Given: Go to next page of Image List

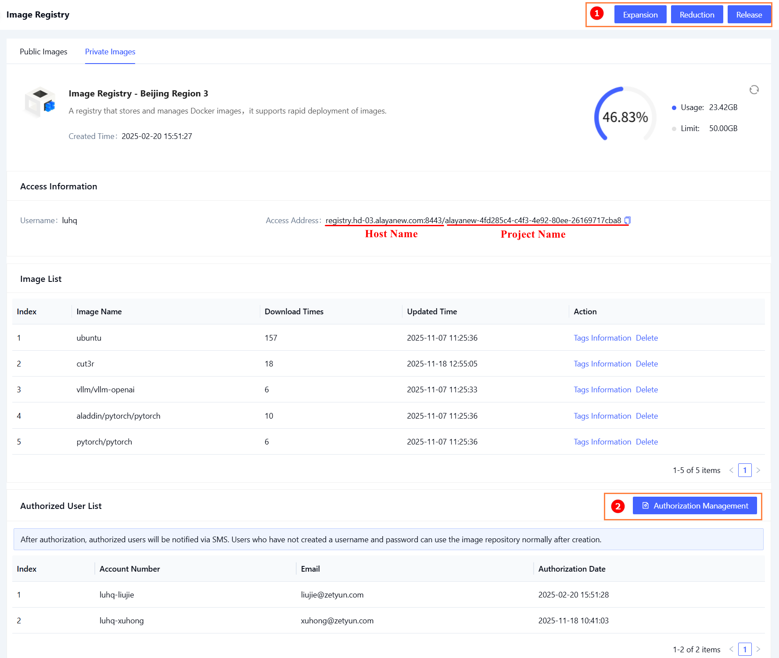Looking at the screenshot, I should click(x=758, y=470).
